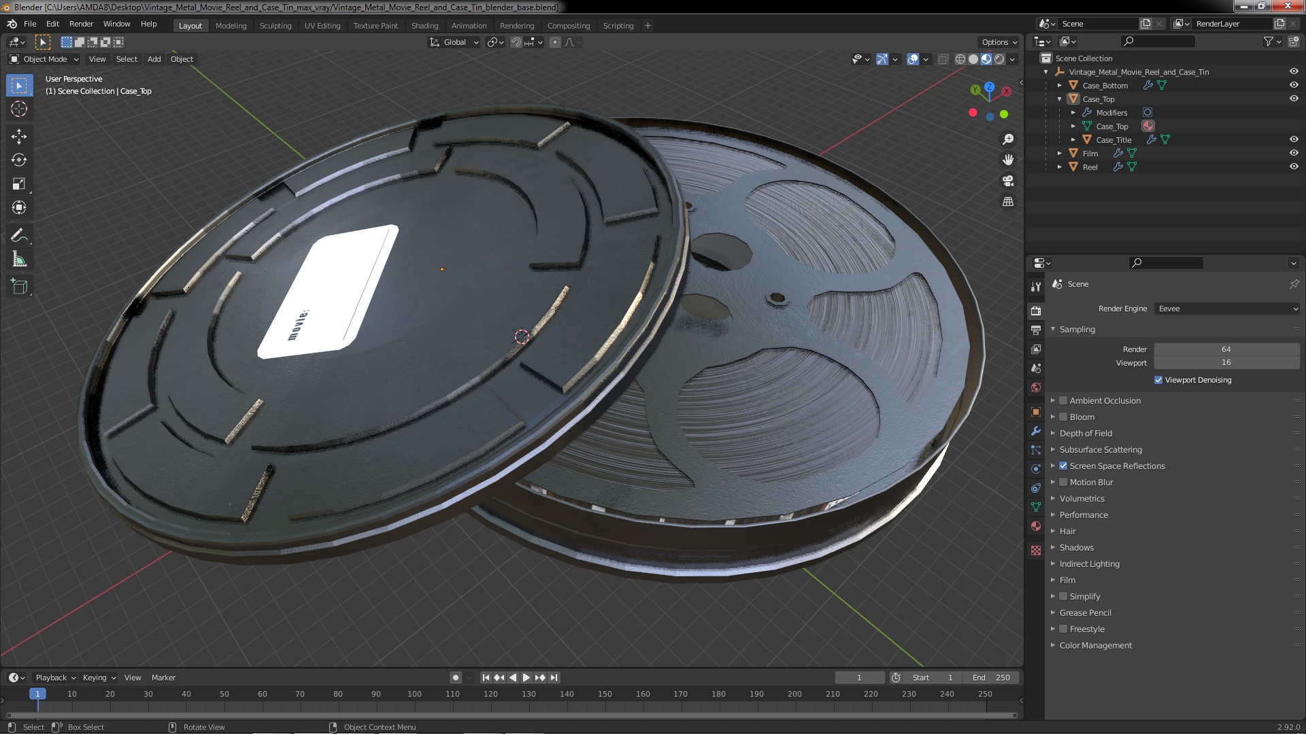The image size is (1306, 734).
Task: Select the Scale tool
Action: pos(19,184)
